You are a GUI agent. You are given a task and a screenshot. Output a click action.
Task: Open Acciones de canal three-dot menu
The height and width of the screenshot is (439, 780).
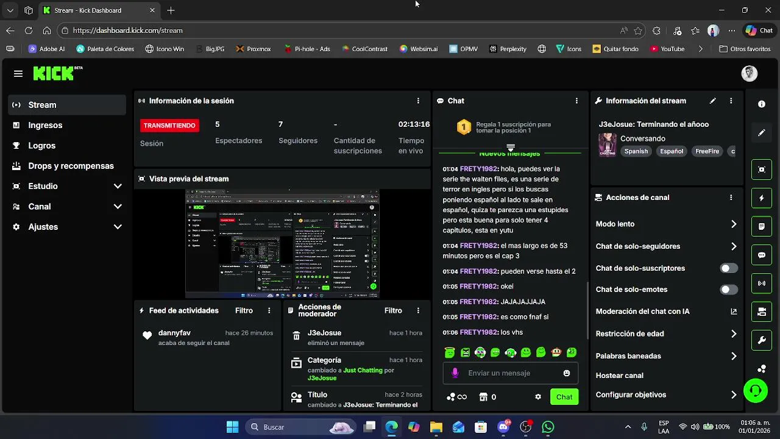[731, 198]
